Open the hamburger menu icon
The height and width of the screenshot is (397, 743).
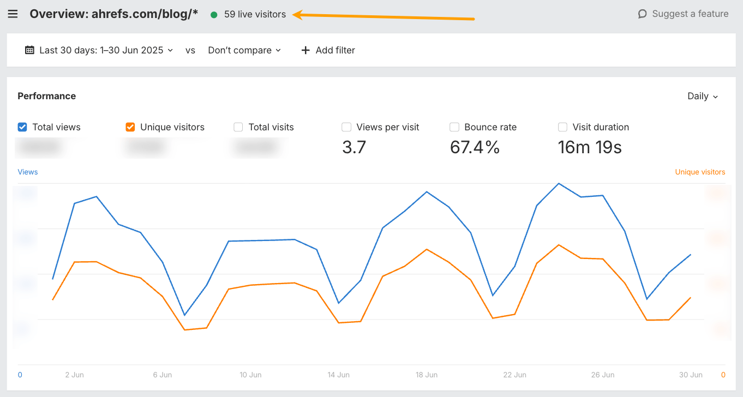pos(13,14)
